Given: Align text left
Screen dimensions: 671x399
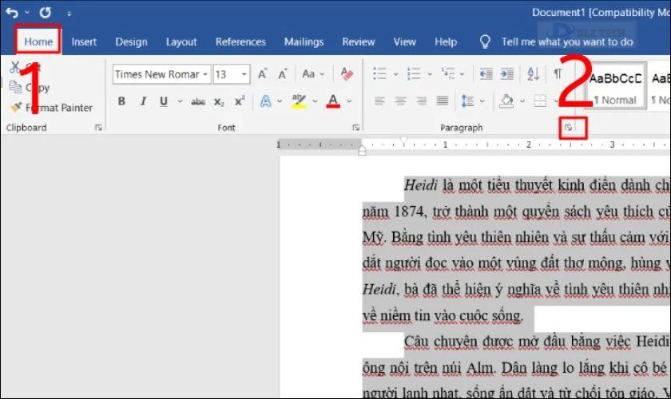Looking at the screenshot, I should click(x=379, y=101).
